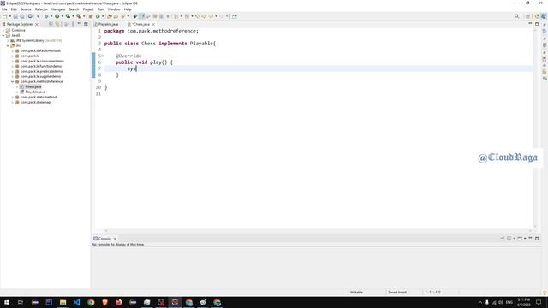The width and height of the screenshot is (548, 308).
Task: Collapse the com.pack.methodreference package
Action: 13,81
